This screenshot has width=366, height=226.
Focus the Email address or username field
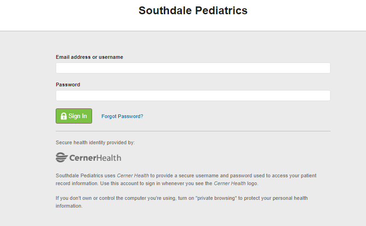pyautogui.click(x=193, y=68)
